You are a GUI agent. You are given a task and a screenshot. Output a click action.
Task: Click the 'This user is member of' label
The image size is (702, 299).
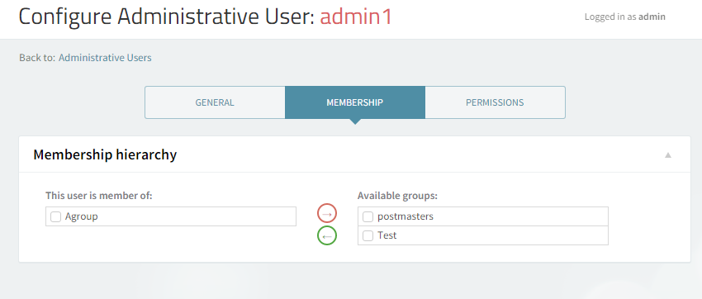coord(99,196)
